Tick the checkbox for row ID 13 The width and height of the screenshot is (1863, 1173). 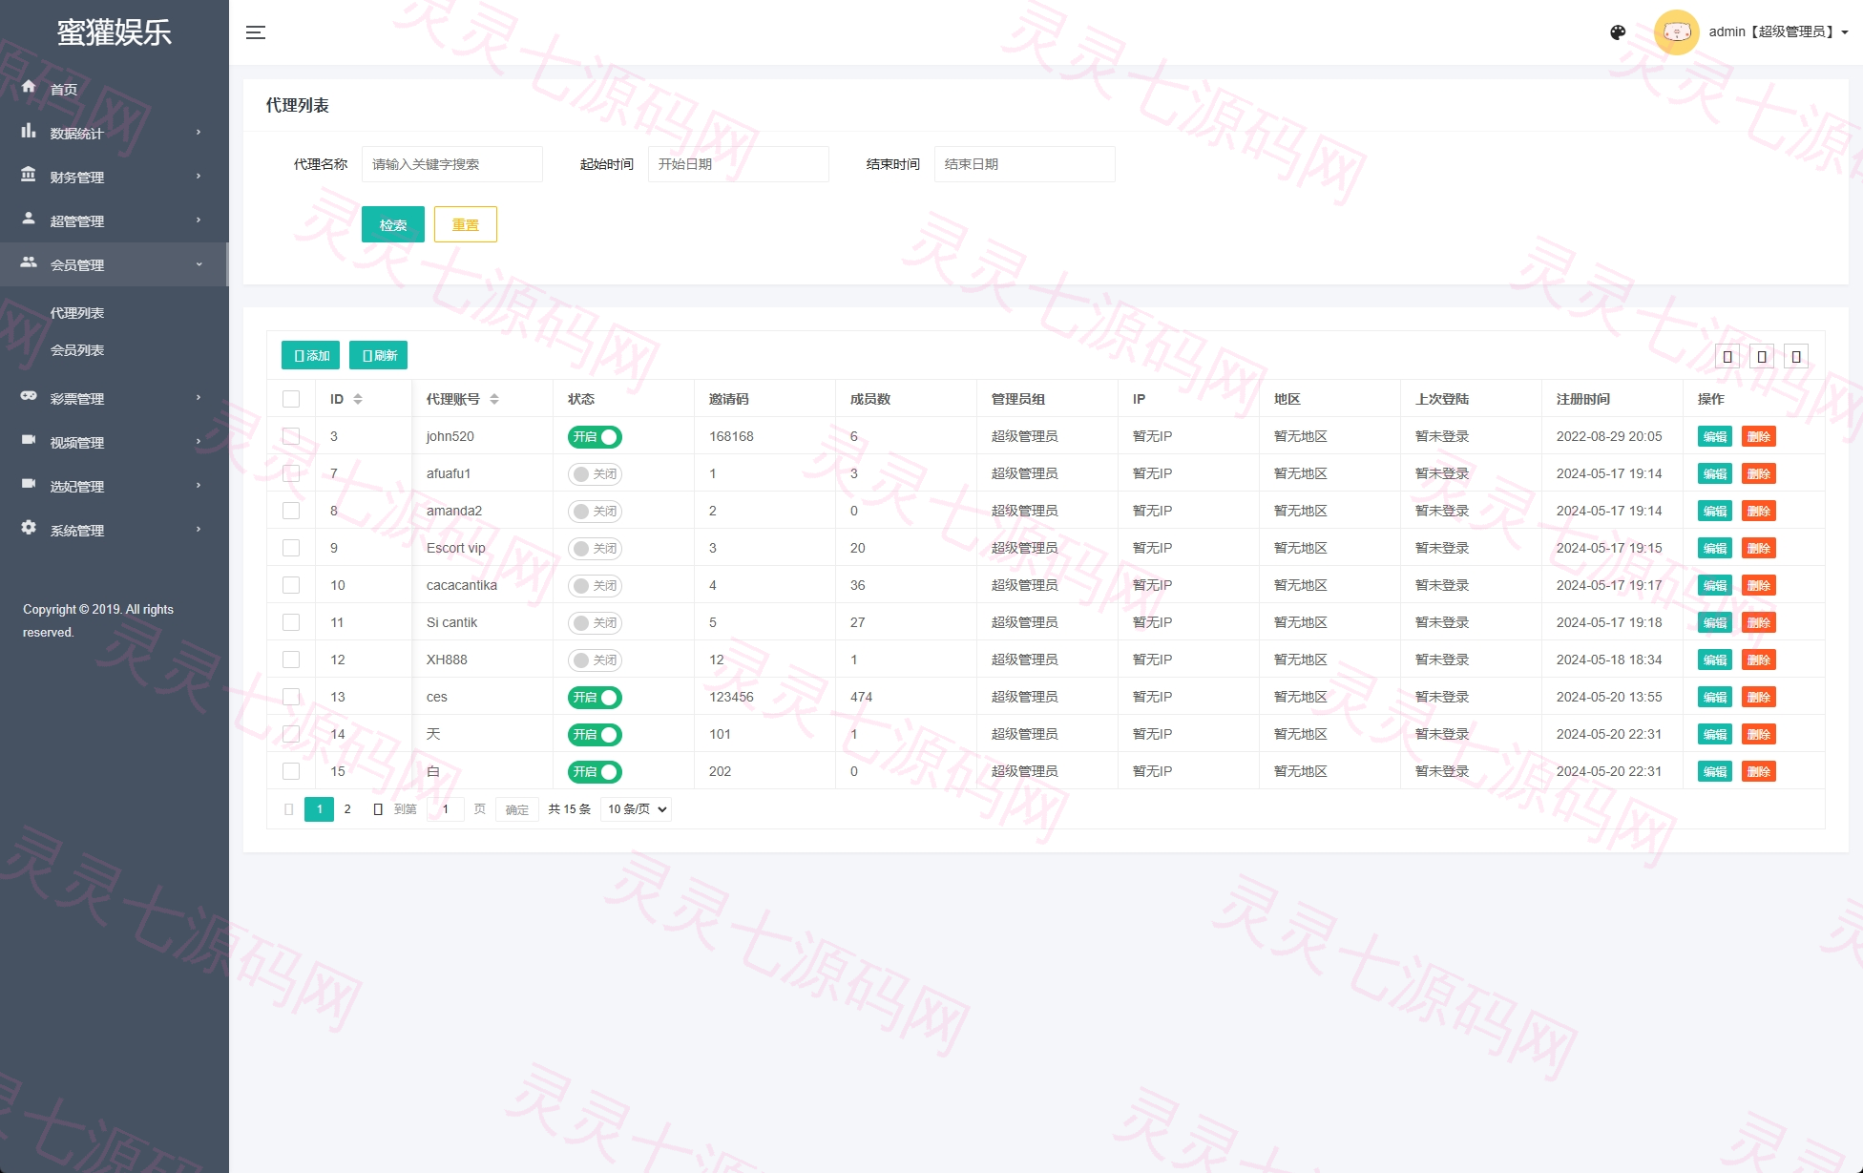tap(291, 697)
